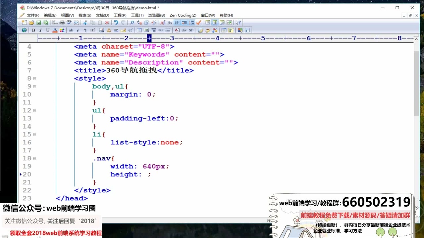Open the 编辑(E) menu

click(x=50, y=15)
